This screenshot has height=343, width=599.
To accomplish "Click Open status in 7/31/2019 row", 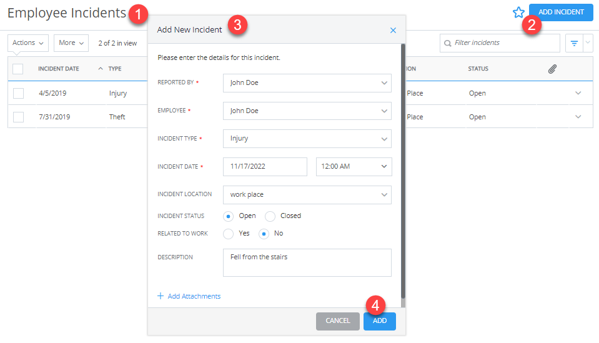I will tap(478, 117).
